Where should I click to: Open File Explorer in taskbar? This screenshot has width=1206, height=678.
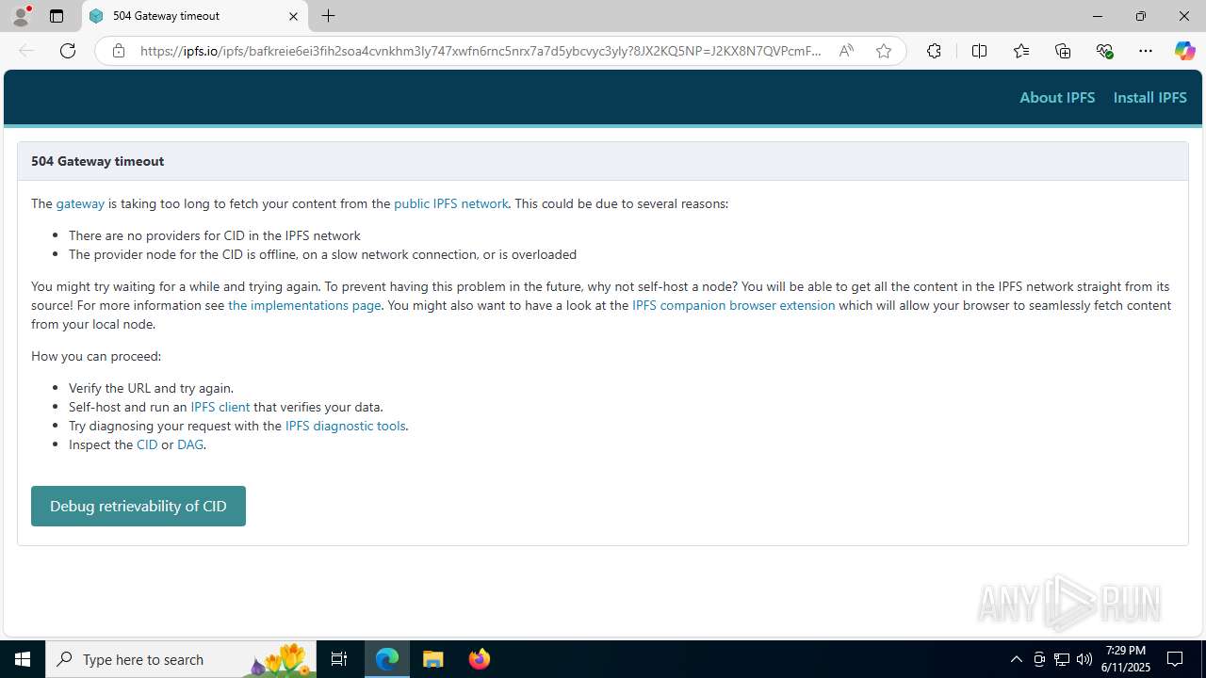point(433,659)
